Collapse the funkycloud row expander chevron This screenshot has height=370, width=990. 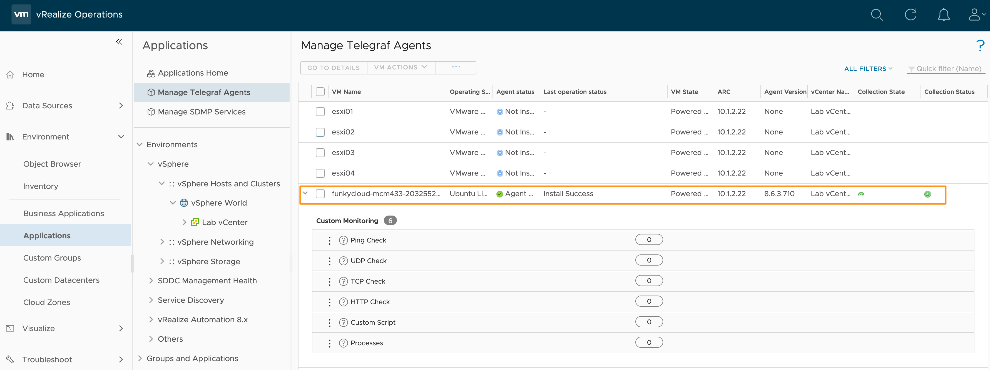(305, 193)
